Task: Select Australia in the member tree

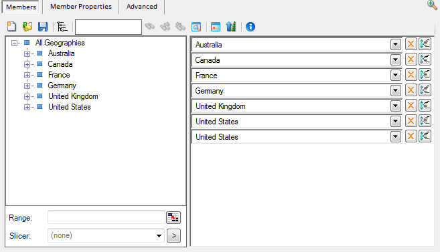Action: (x=61, y=53)
